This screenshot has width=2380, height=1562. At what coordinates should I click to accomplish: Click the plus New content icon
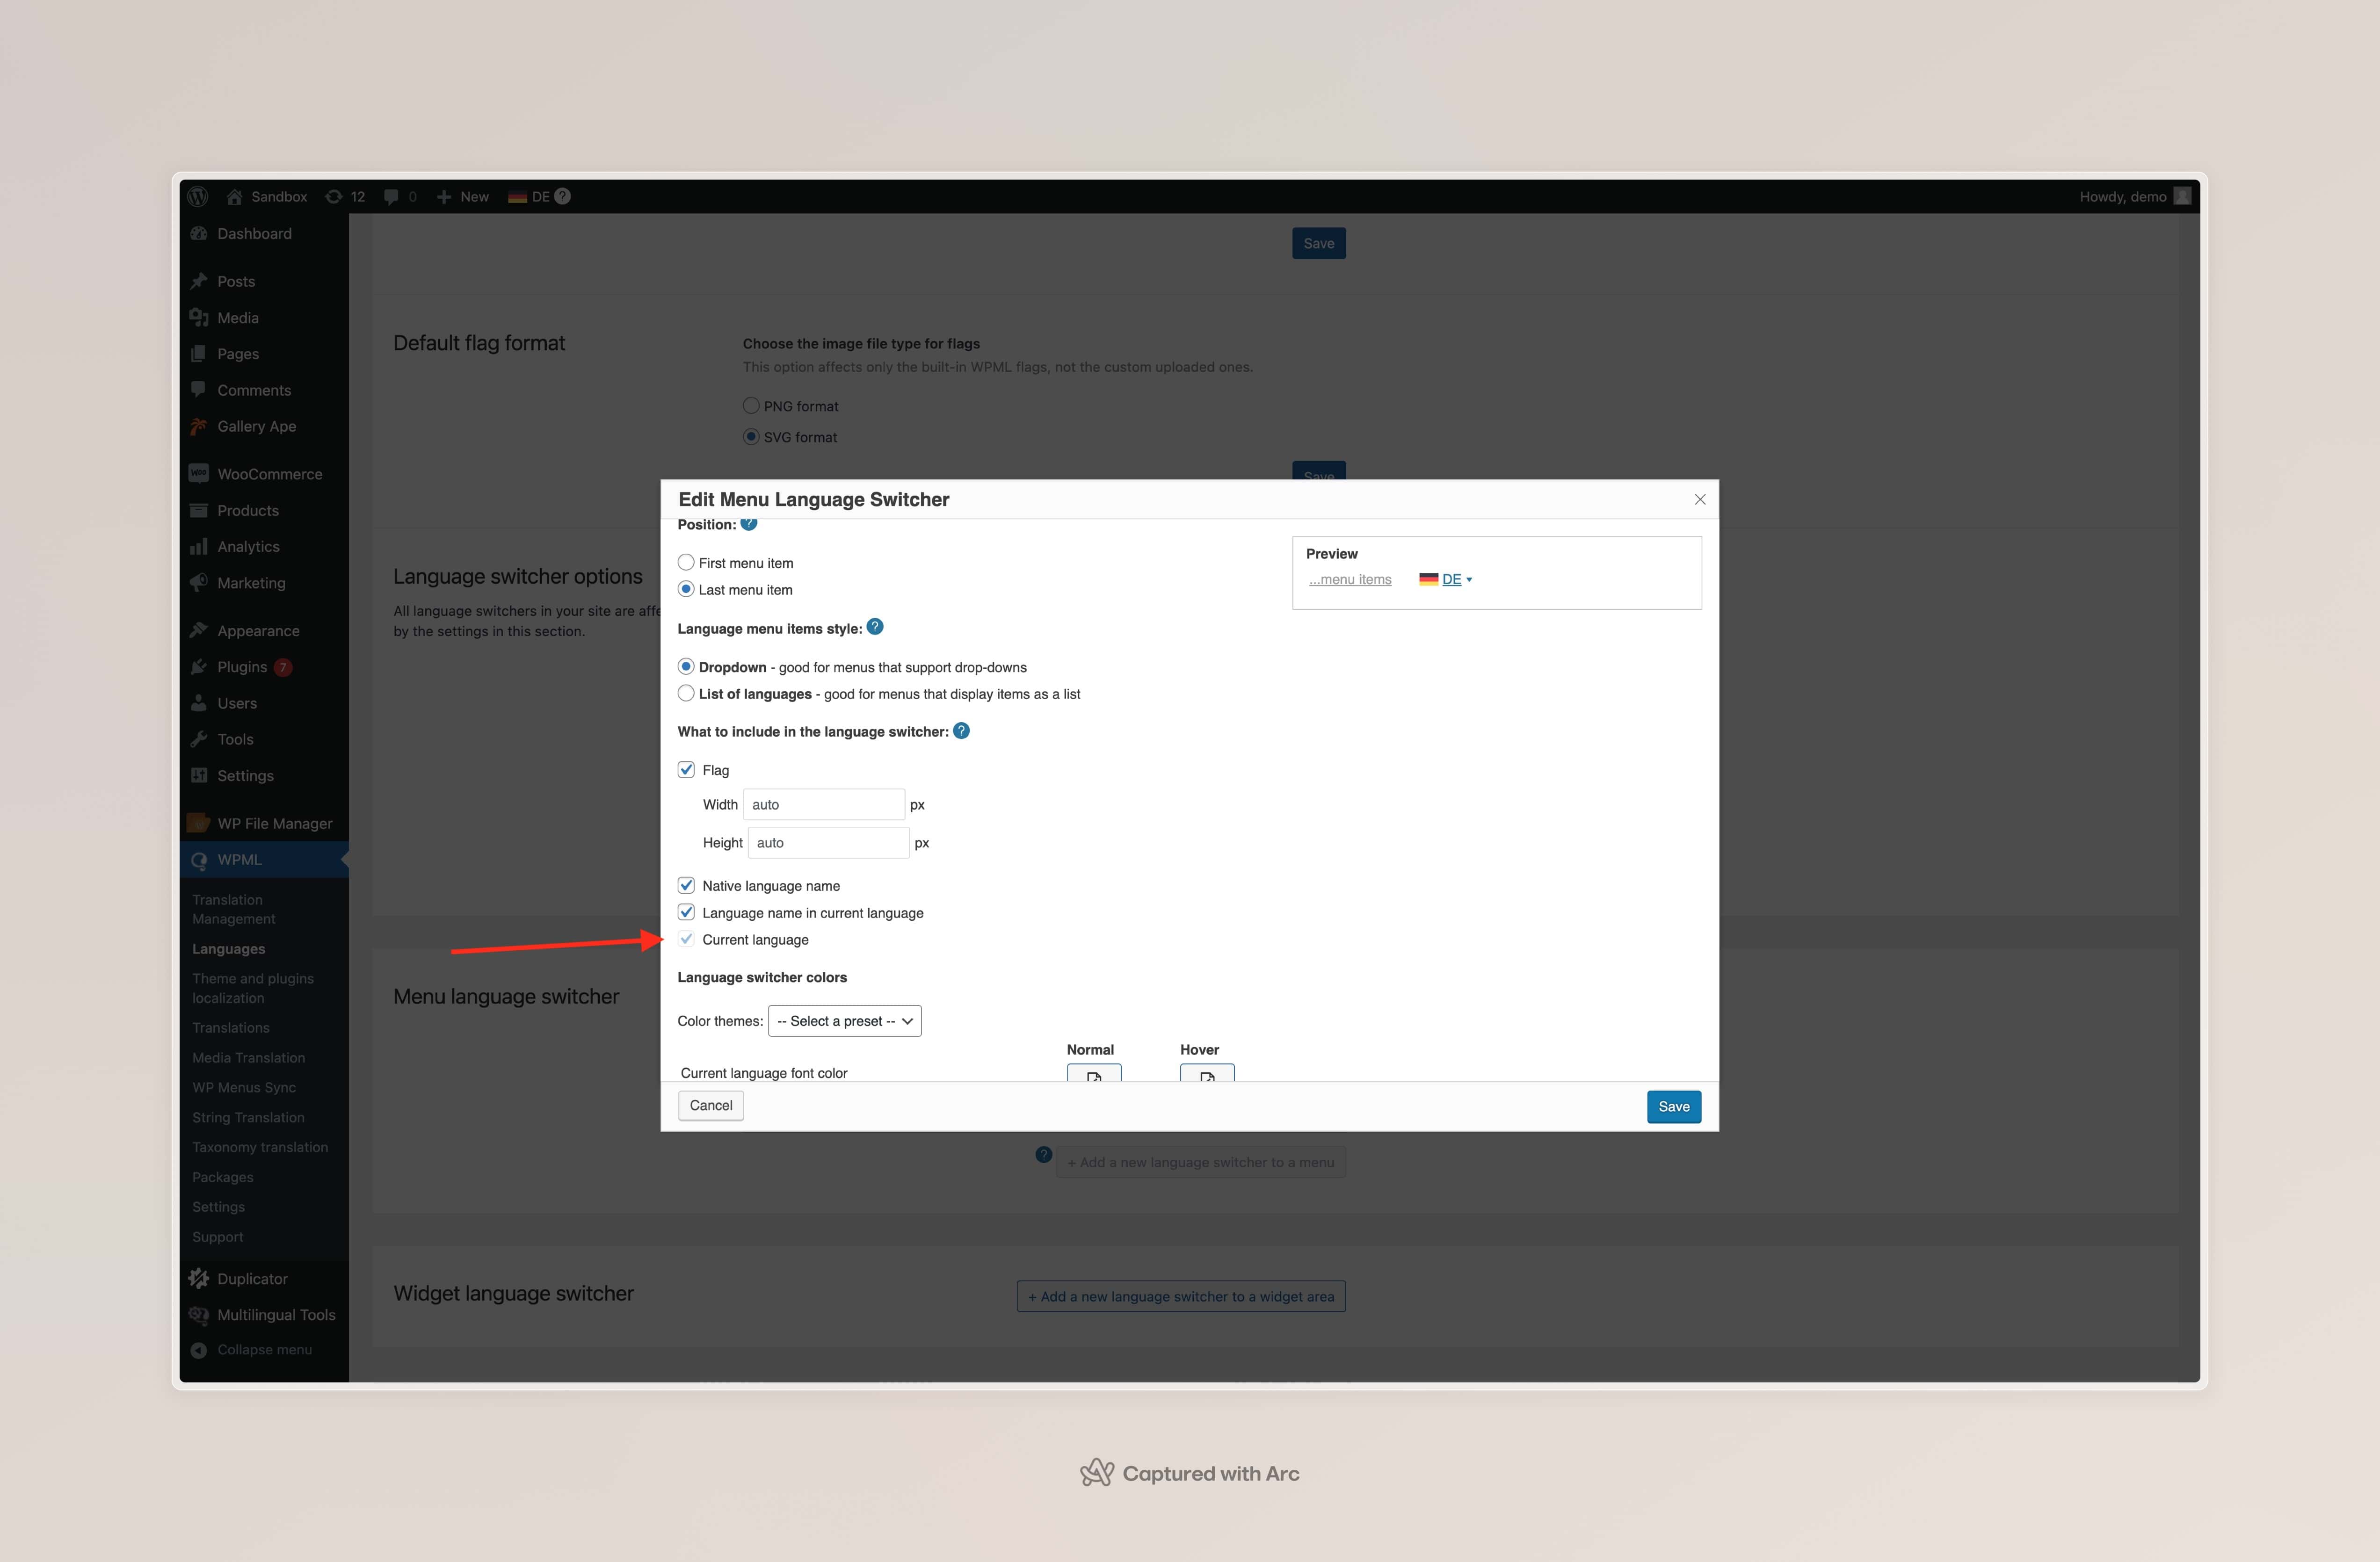444,196
